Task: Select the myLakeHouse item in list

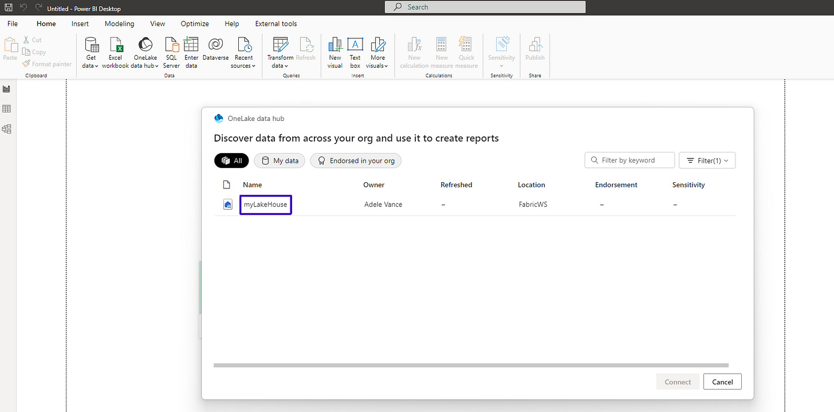Action: 265,205
